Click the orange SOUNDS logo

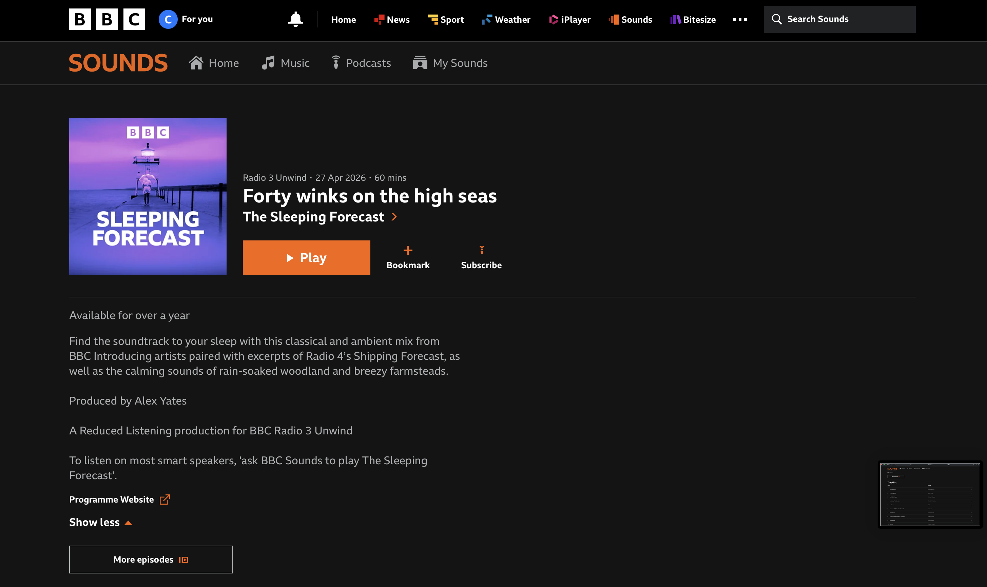coord(118,63)
